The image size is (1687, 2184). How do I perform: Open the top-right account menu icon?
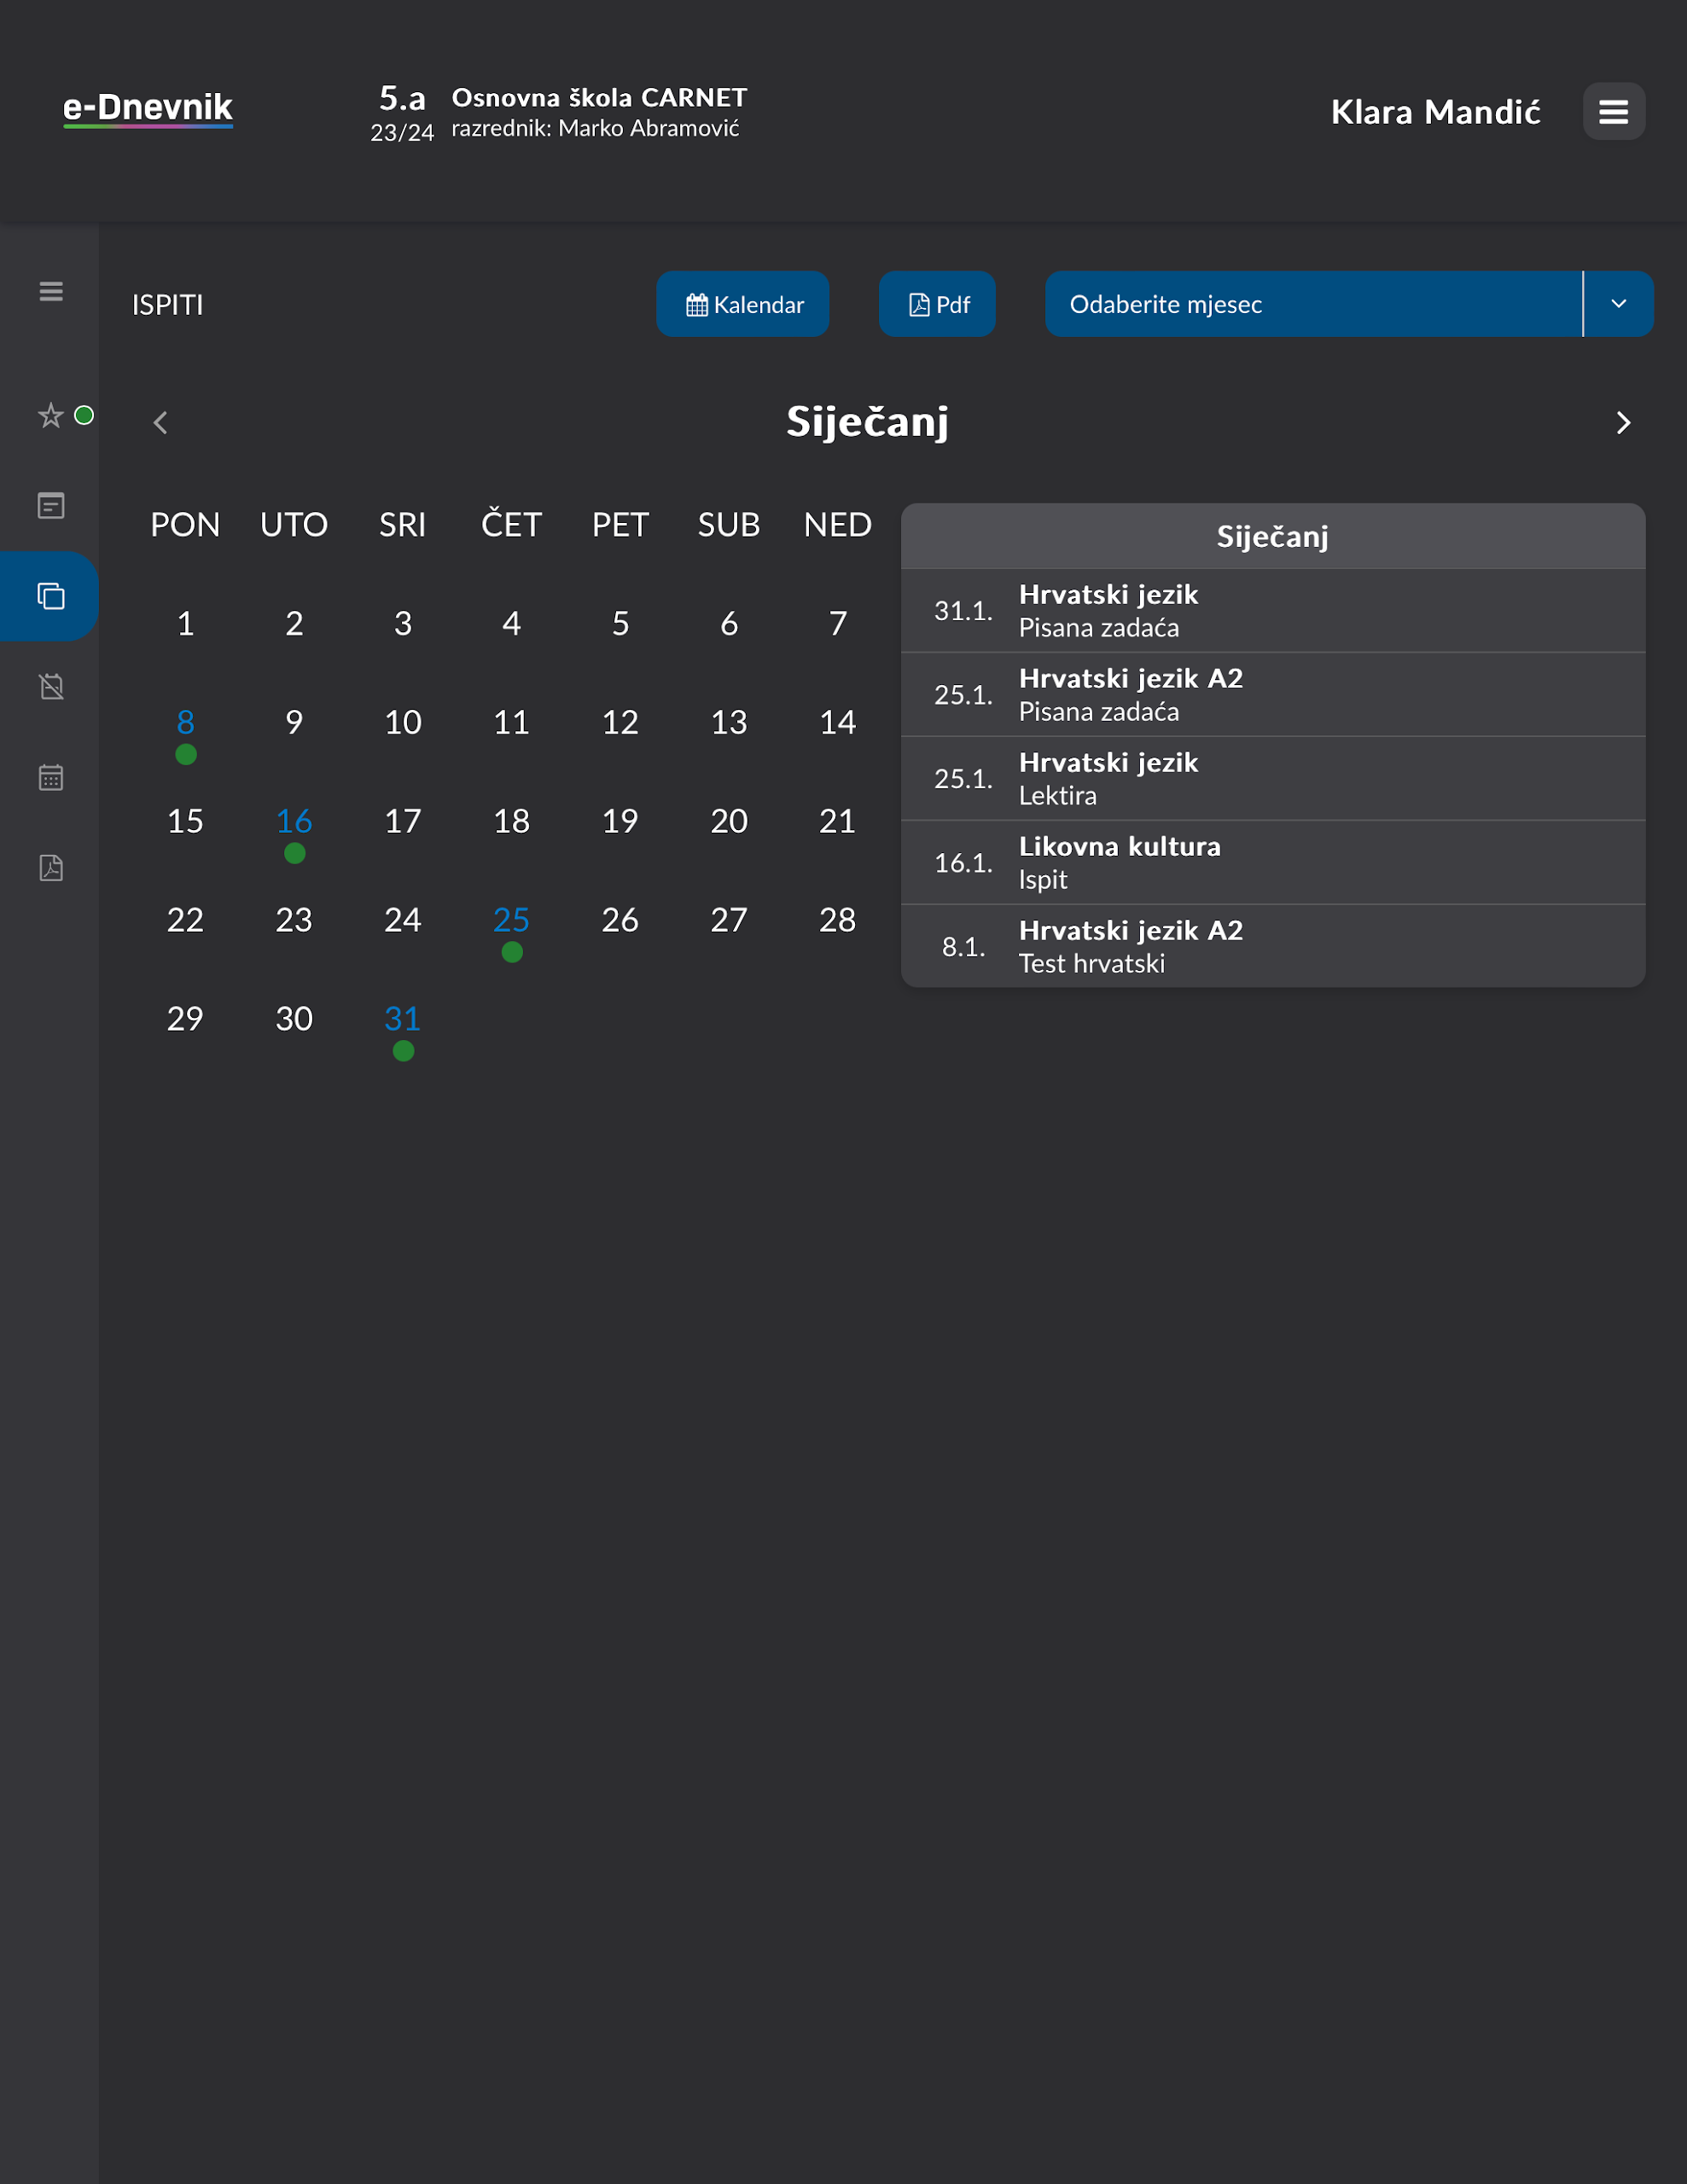pos(1613,111)
